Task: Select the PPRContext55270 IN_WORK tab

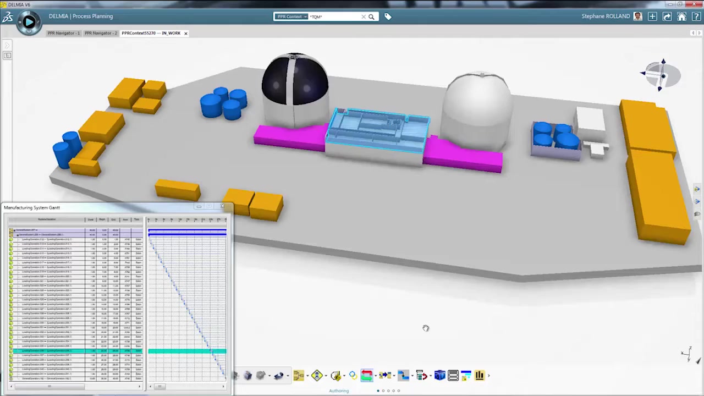Action: (151, 33)
